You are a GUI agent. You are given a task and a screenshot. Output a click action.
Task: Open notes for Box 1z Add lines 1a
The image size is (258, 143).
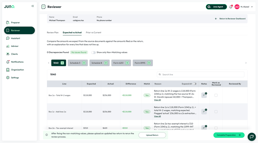[x=204, y=111]
